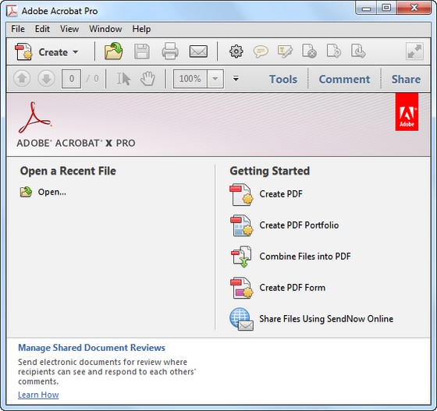Open the zoom level dropdown arrow
The height and width of the screenshot is (411, 437).
click(x=215, y=79)
